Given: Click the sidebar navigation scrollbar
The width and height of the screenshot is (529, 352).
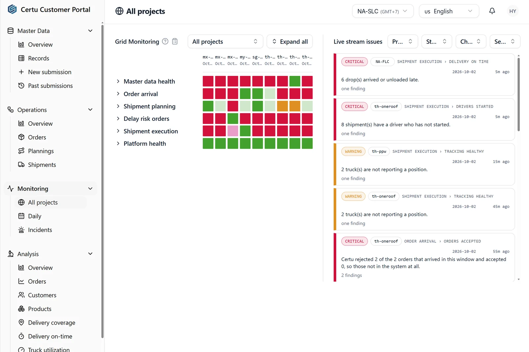Looking at the screenshot, I should pyautogui.click(x=102, y=181).
